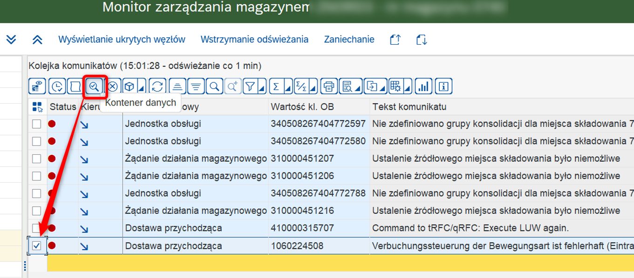Click Wyświetlanie ukrytych węzłów
Viewport: 634px width, 278px height.
122,40
